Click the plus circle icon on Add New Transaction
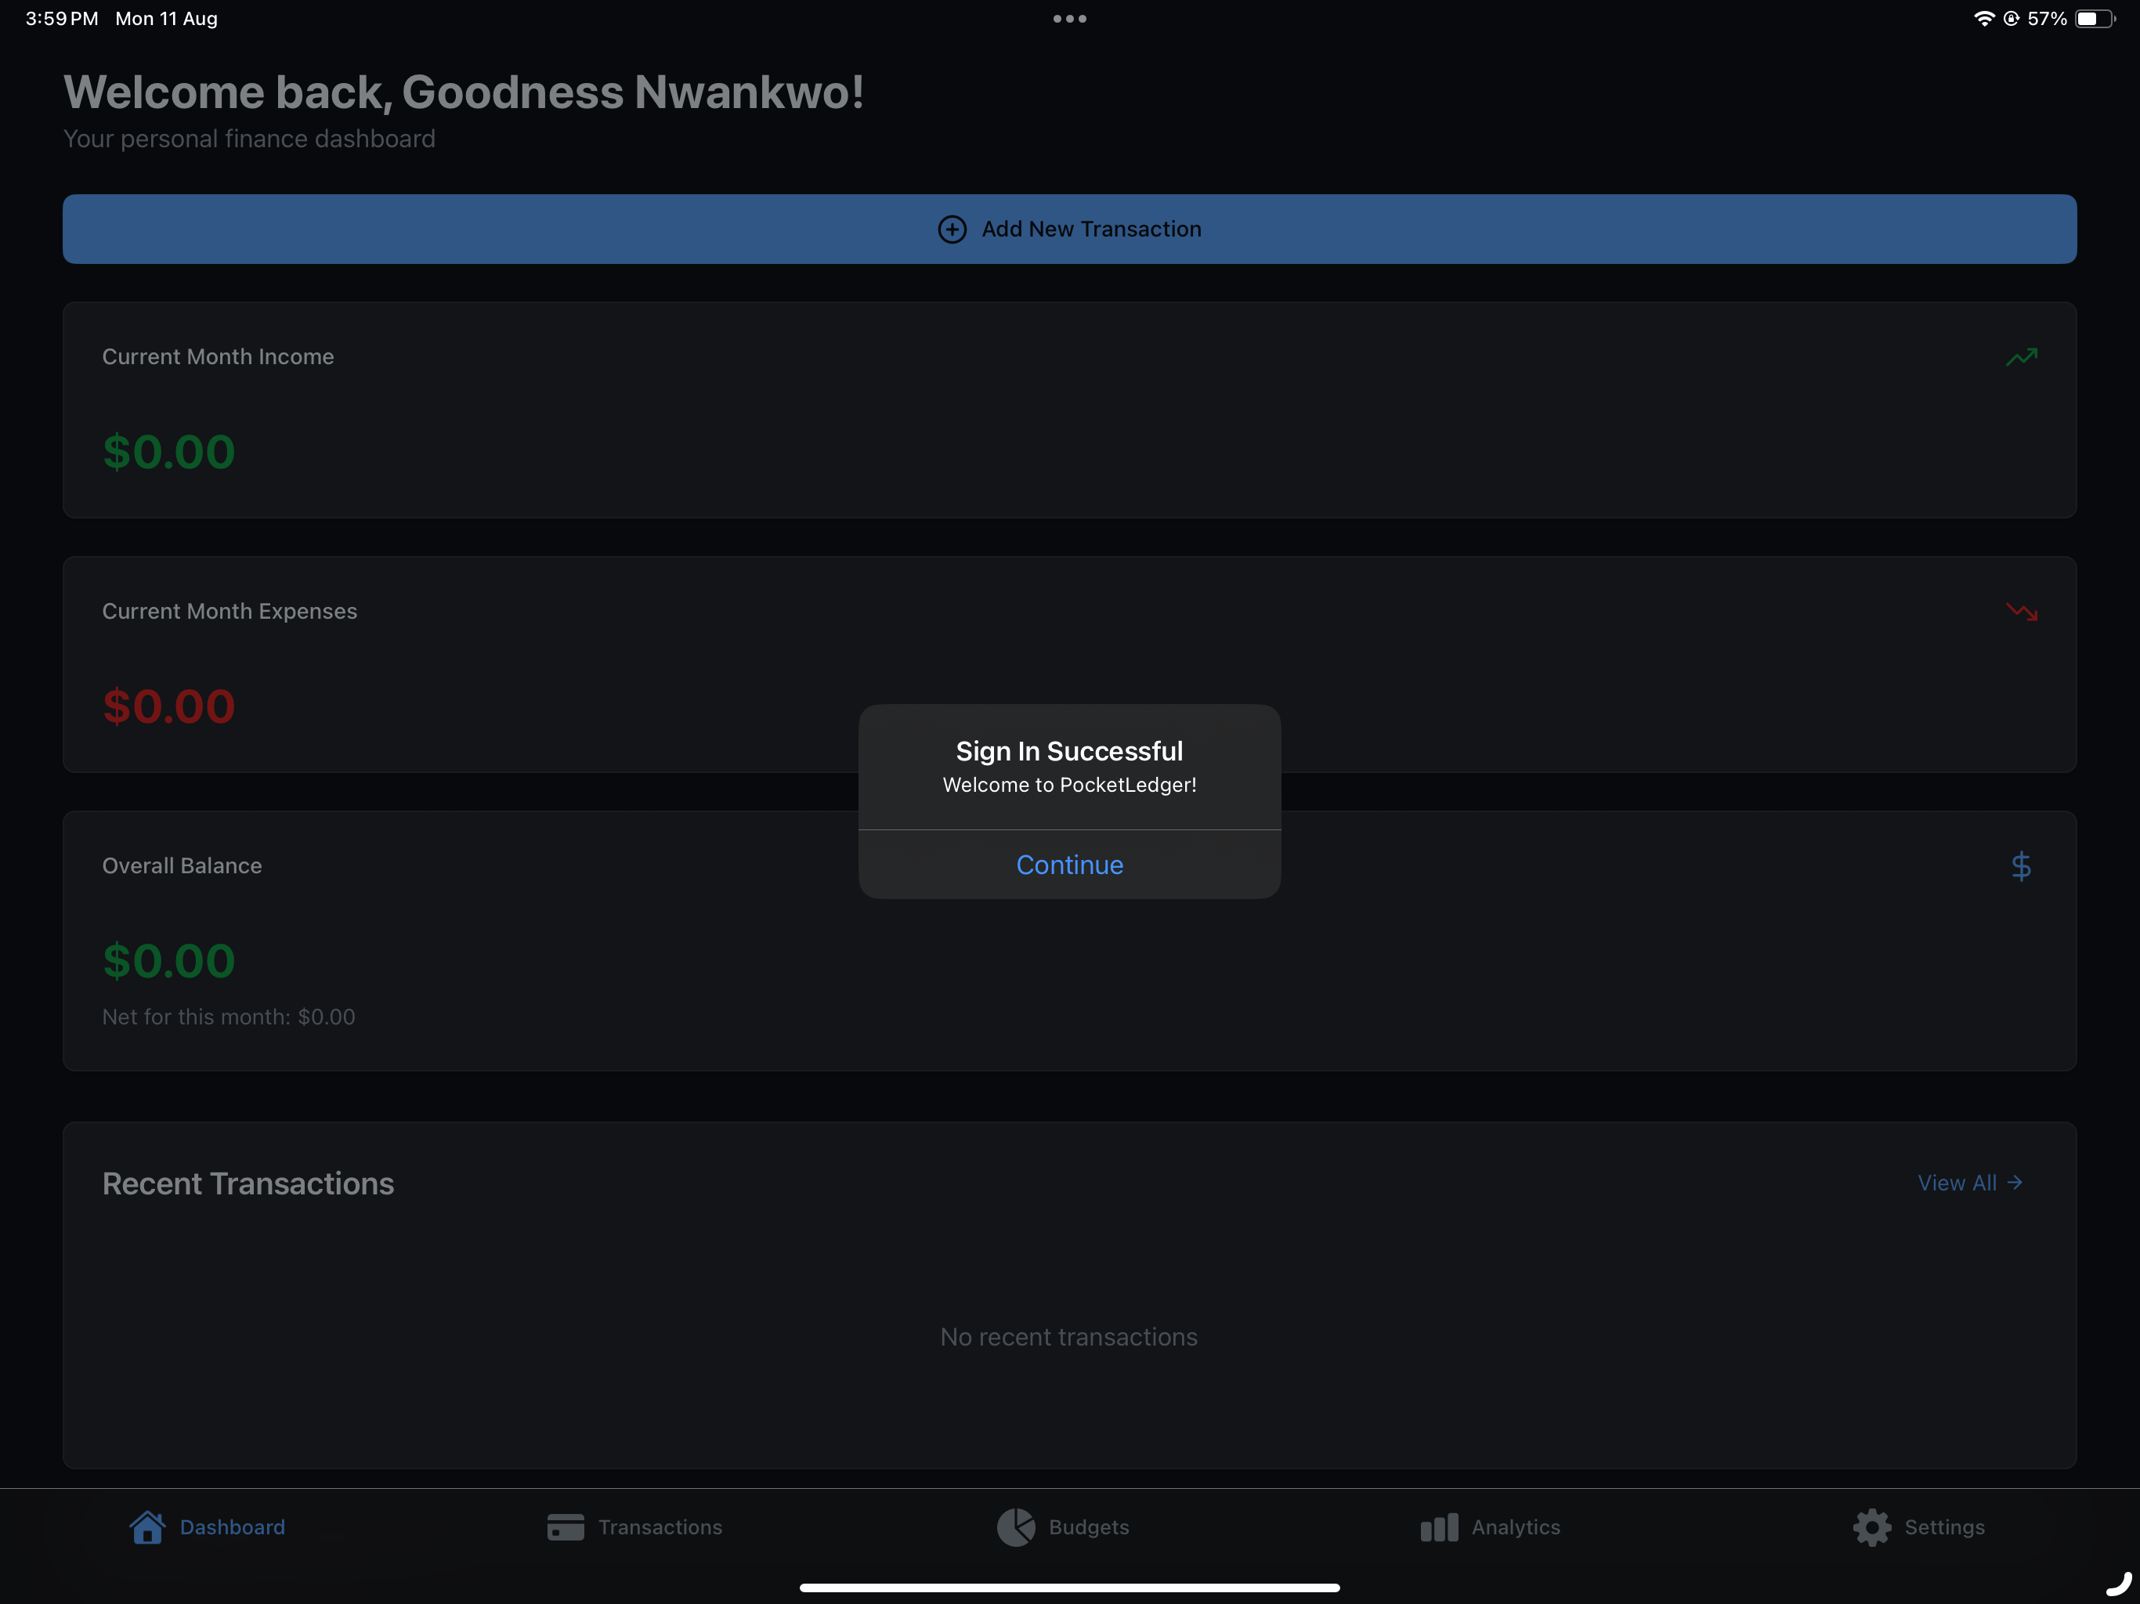2140x1604 pixels. (x=952, y=229)
